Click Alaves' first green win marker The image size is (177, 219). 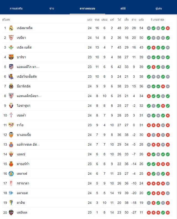click(149, 193)
